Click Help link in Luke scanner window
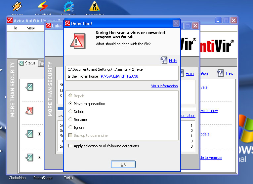Screen dimensions: 253x184 190,73
